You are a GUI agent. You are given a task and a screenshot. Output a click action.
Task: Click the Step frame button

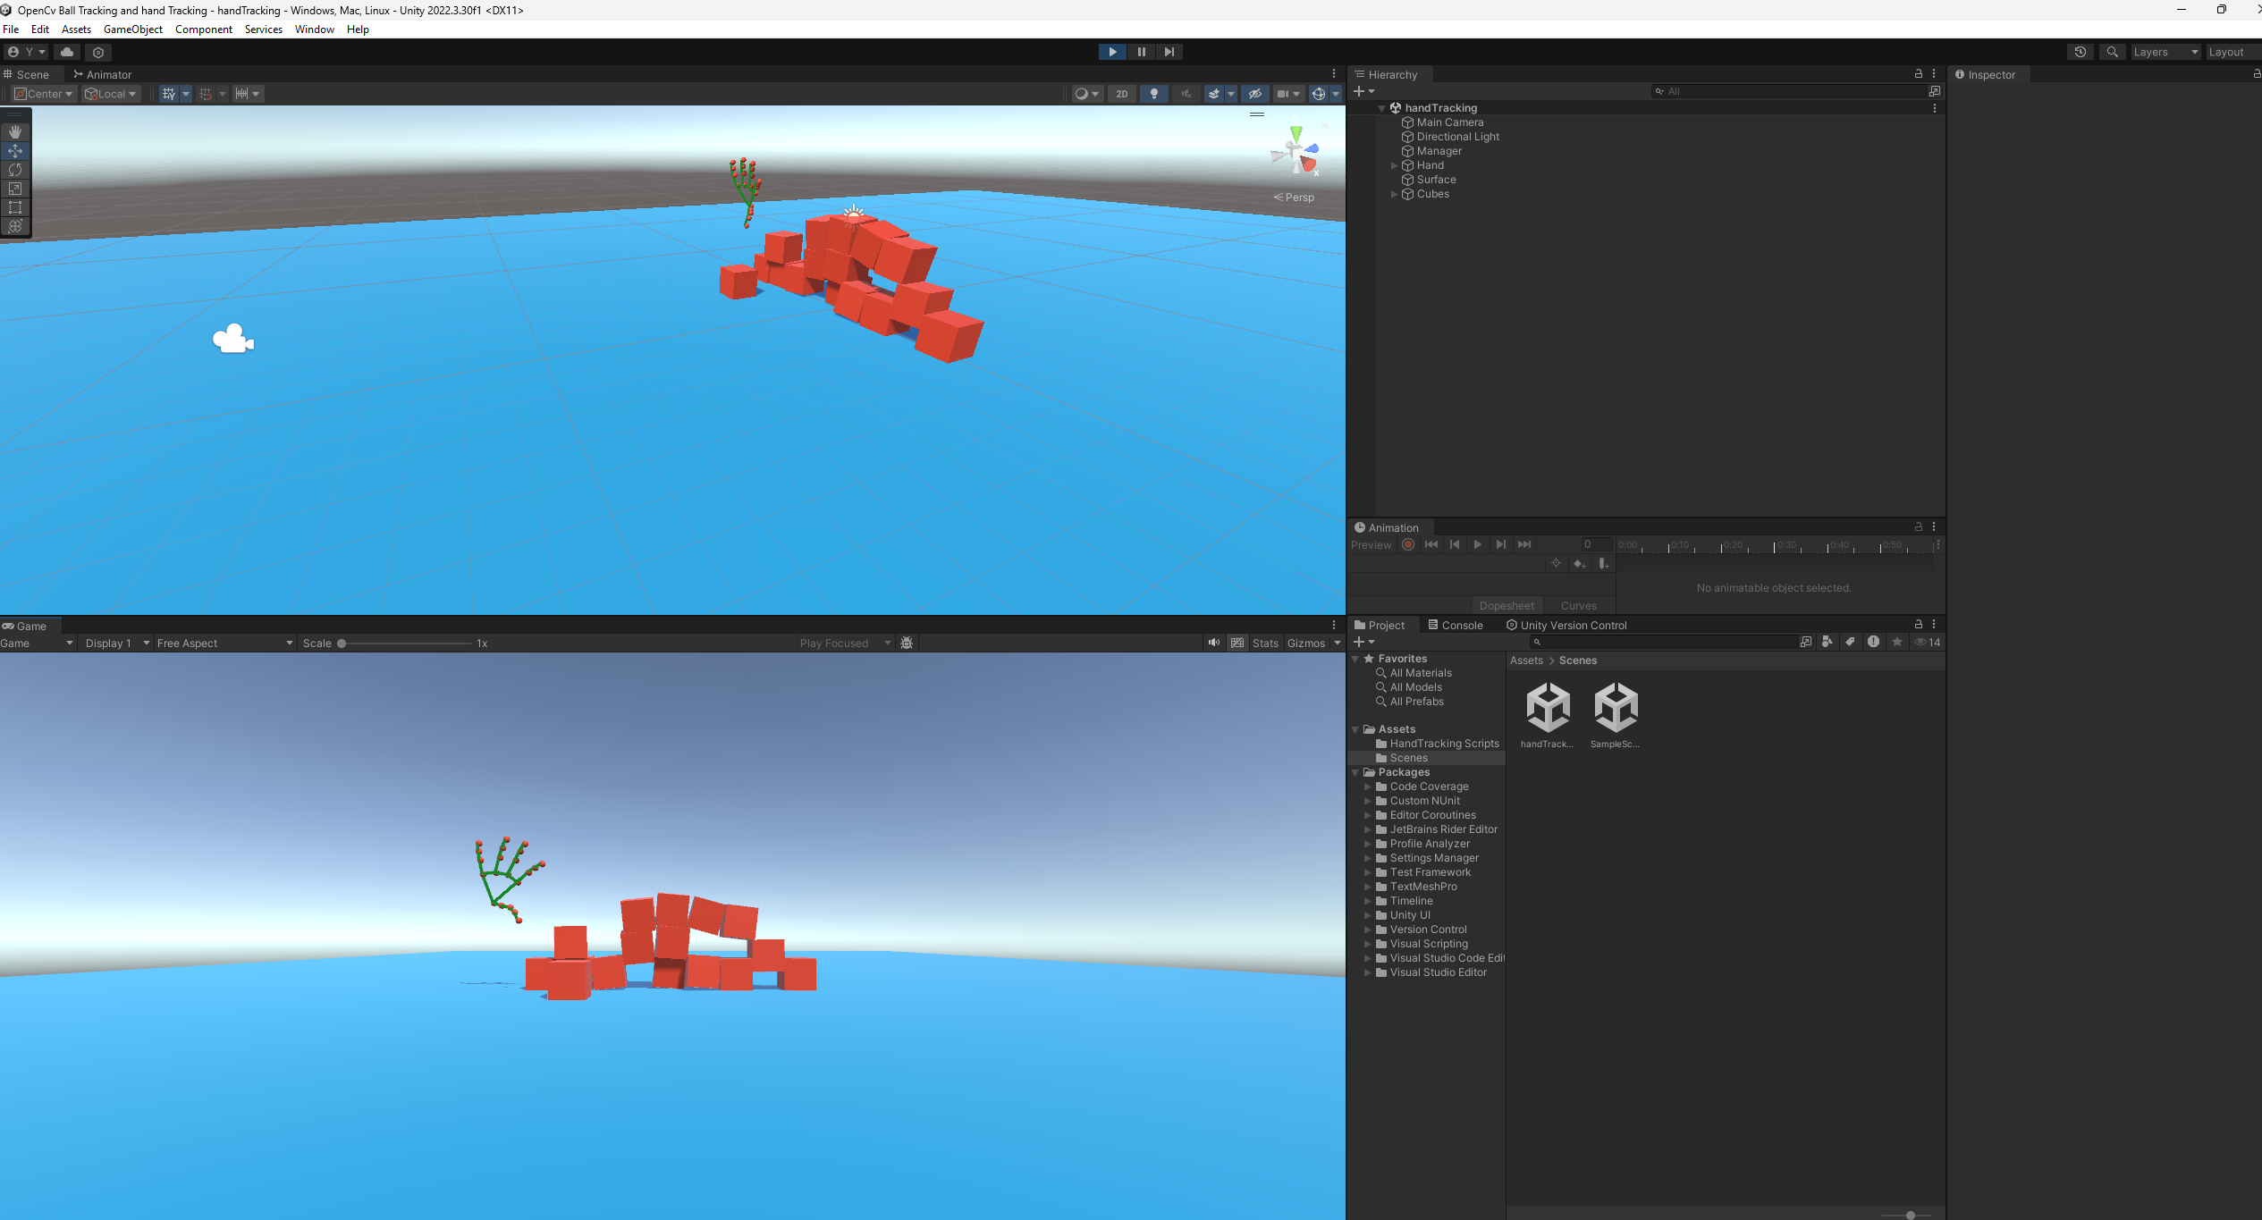click(x=1169, y=52)
